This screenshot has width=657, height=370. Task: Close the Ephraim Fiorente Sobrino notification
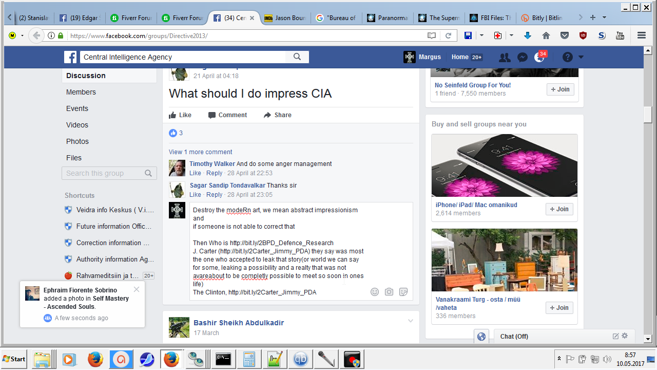[136, 289]
